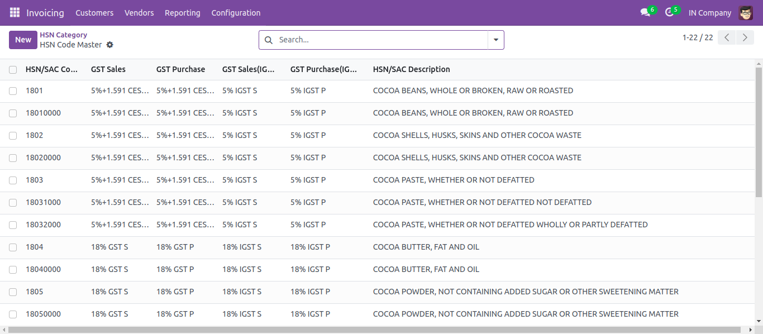The height and width of the screenshot is (334, 763).
Task: Open the Configuration menu
Action: pos(236,12)
